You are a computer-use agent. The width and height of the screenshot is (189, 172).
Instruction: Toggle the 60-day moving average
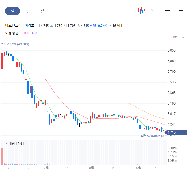pyautogui.click(x=29, y=33)
